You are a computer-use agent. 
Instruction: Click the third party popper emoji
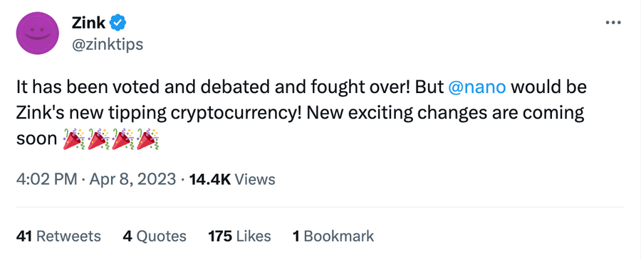tap(123, 139)
